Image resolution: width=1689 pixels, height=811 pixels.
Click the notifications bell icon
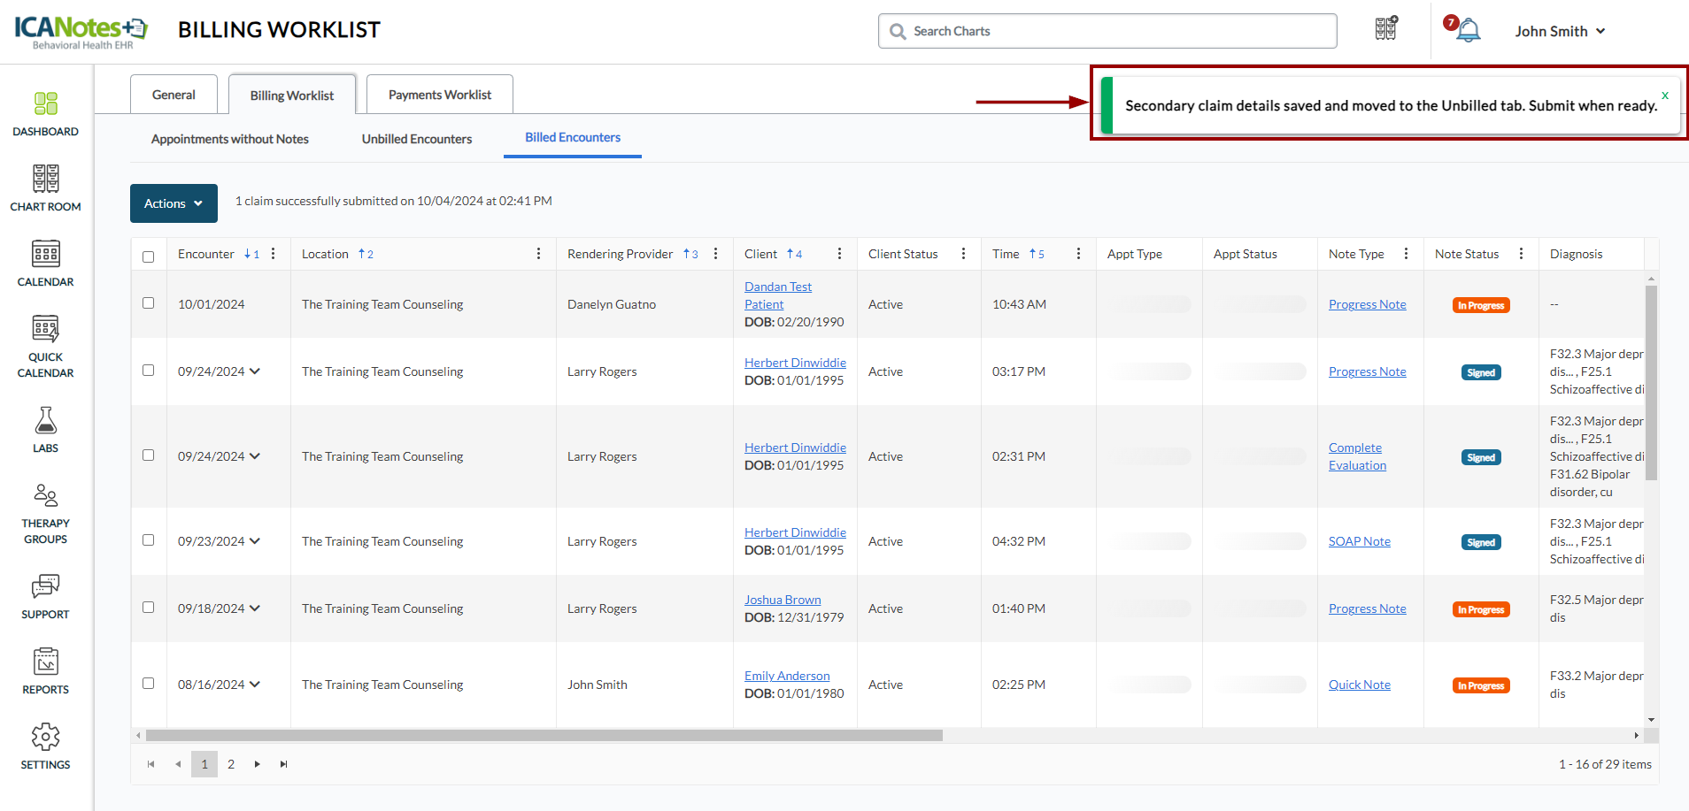tap(1468, 31)
